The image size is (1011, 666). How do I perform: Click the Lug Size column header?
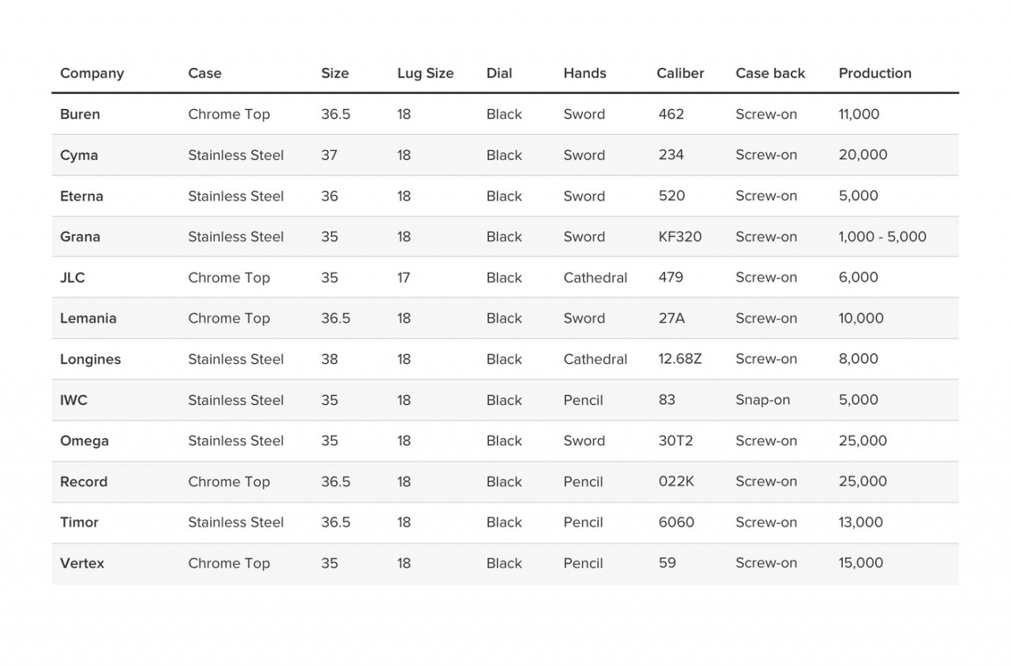point(425,73)
